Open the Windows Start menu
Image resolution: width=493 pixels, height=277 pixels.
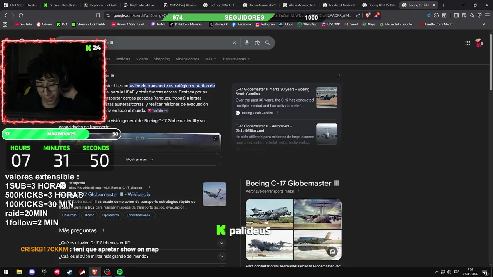(6, 272)
